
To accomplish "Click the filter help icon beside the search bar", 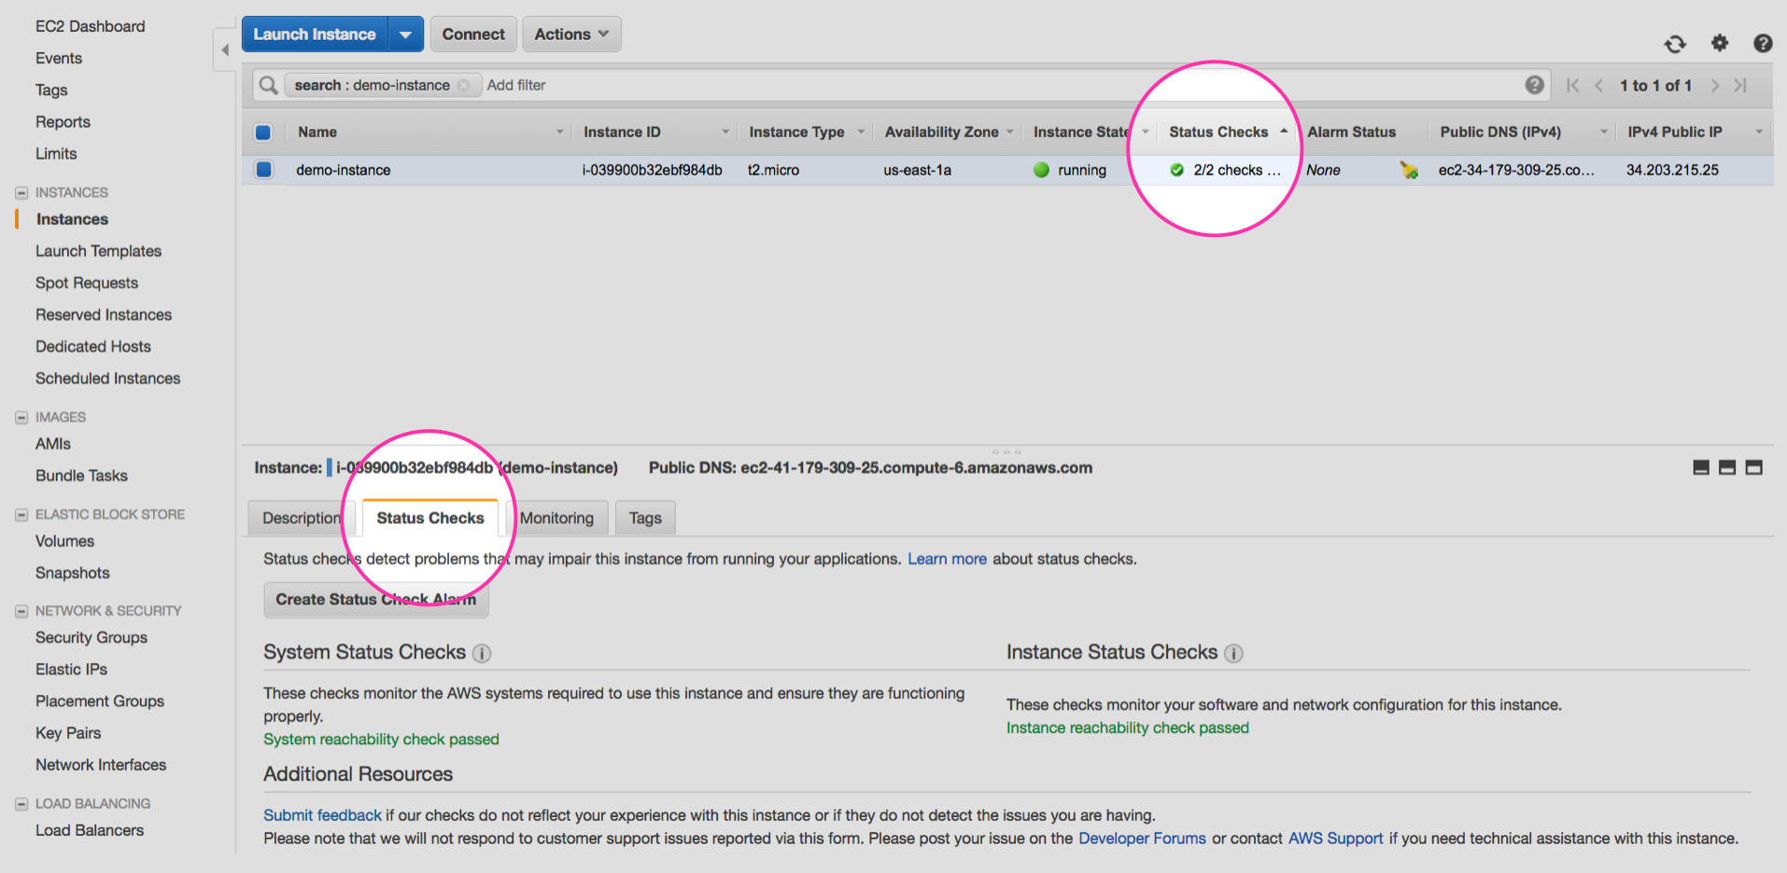I will (x=1535, y=84).
